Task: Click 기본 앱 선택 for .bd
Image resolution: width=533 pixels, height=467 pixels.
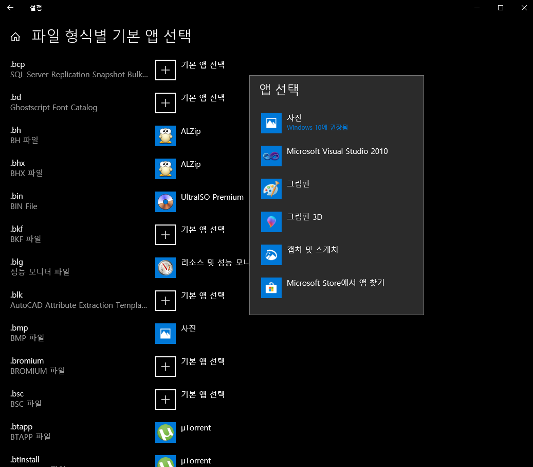Action: pos(203,98)
